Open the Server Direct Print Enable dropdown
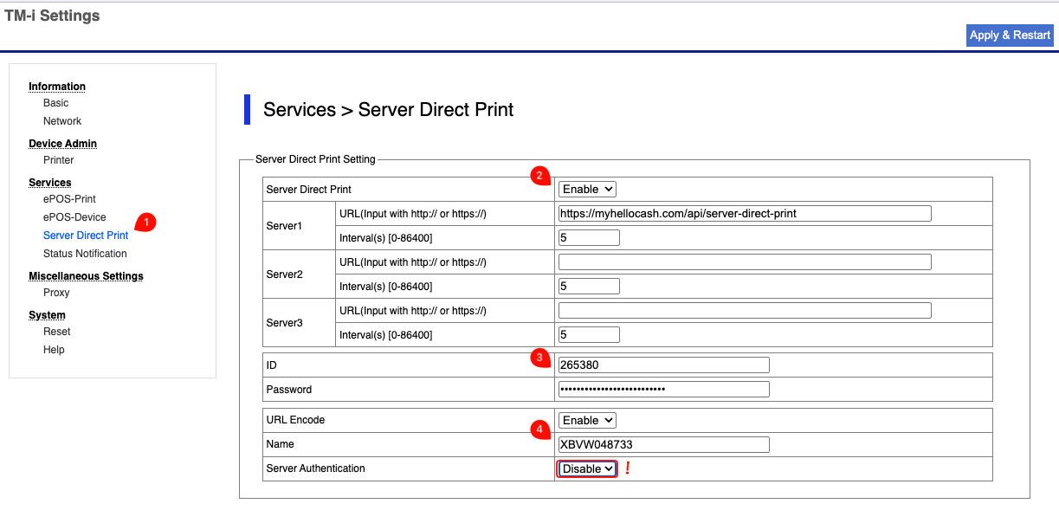 587,189
